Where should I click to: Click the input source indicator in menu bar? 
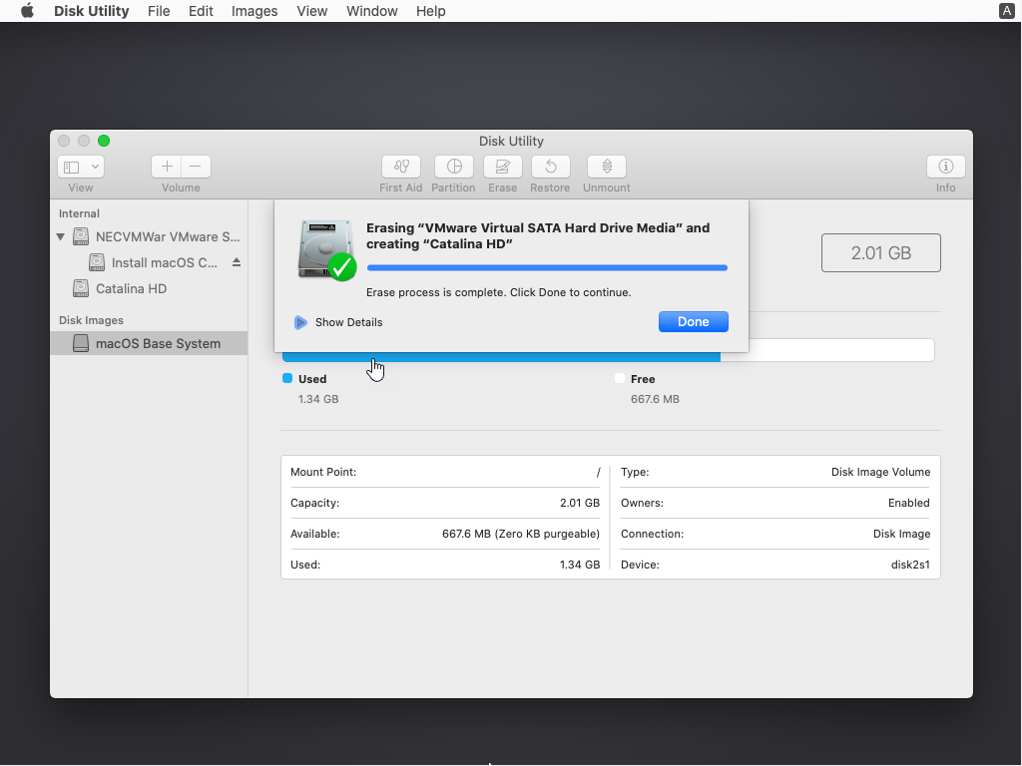point(1007,11)
